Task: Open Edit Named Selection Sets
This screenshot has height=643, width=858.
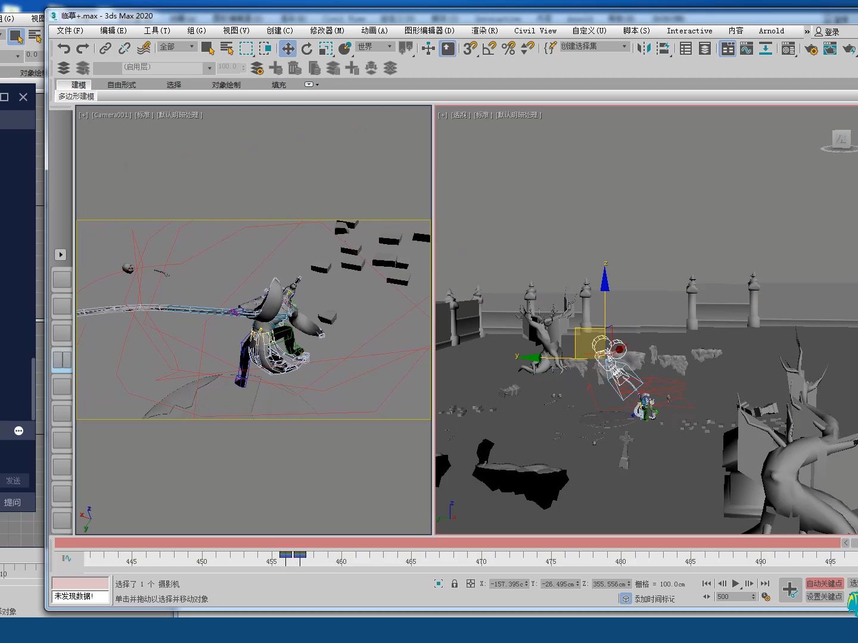Action: [x=550, y=48]
